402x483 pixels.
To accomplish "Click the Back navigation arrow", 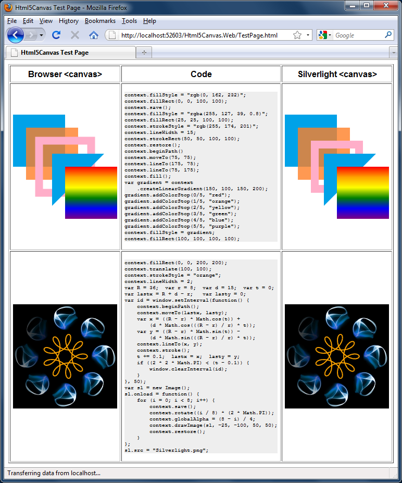I will (15, 35).
